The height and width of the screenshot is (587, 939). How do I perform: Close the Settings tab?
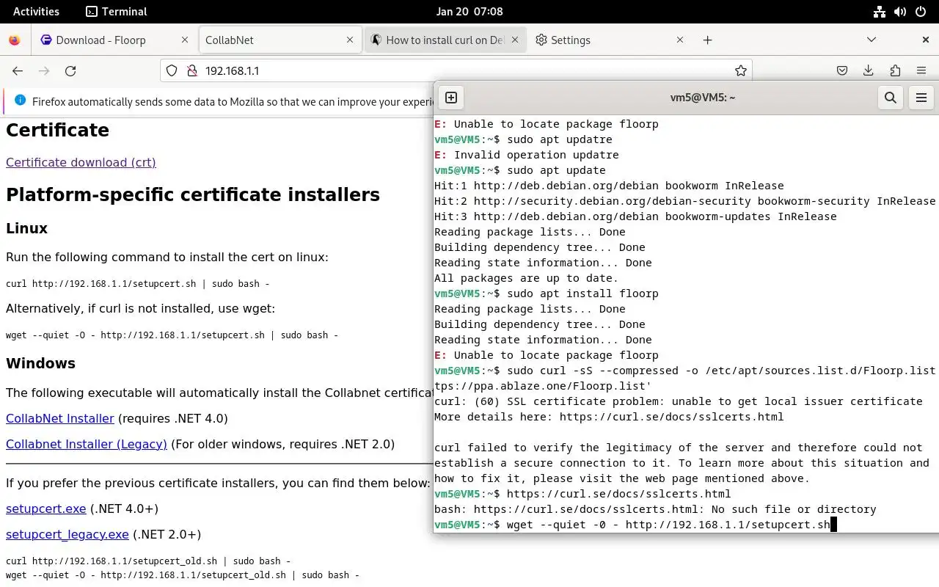click(680, 40)
